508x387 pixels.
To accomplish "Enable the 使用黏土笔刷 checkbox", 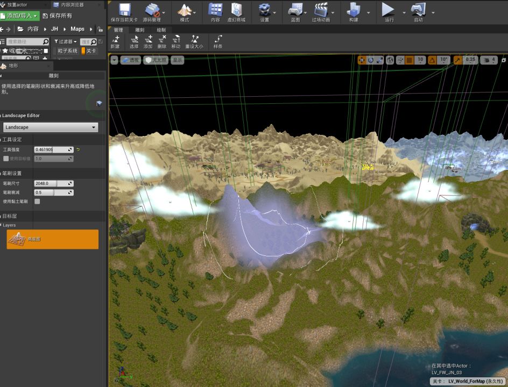I will (37, 202).
